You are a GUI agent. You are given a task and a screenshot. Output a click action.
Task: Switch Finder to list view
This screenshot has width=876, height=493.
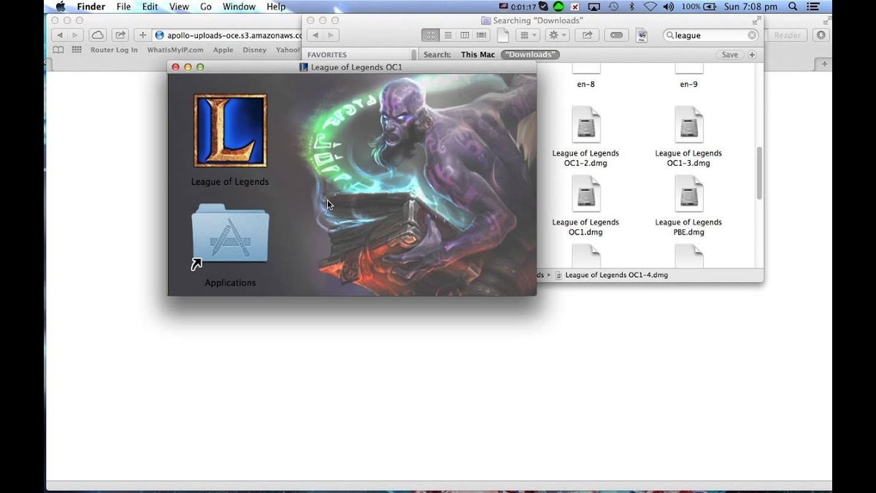(x=447, y=35)
